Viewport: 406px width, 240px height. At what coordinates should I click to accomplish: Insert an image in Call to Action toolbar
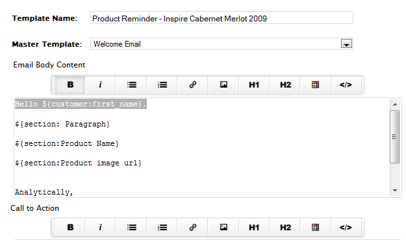[223, 227]
